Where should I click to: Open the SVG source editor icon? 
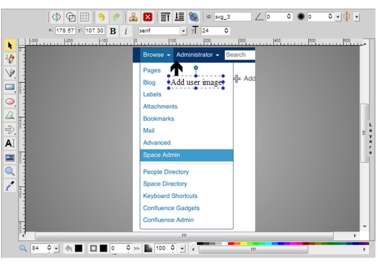[57, 17]
